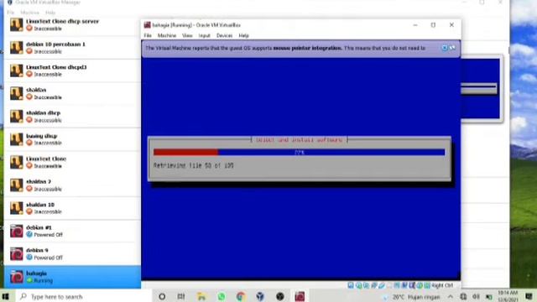Screen dimensions: 537x302
Task: Click the audio status bar icon
Action: [366, 285]
